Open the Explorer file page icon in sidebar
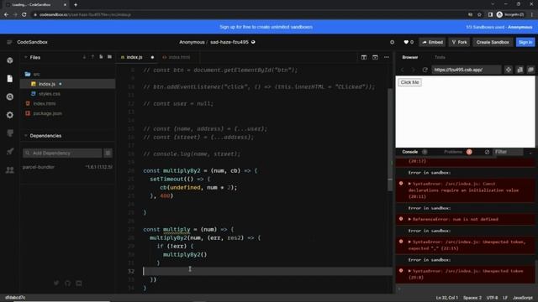The image size is (538, 302). 10,79
